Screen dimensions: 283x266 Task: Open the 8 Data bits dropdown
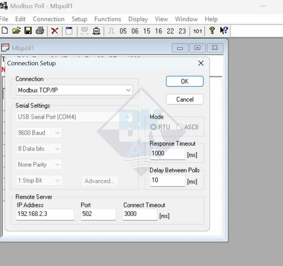coord(39,149)
